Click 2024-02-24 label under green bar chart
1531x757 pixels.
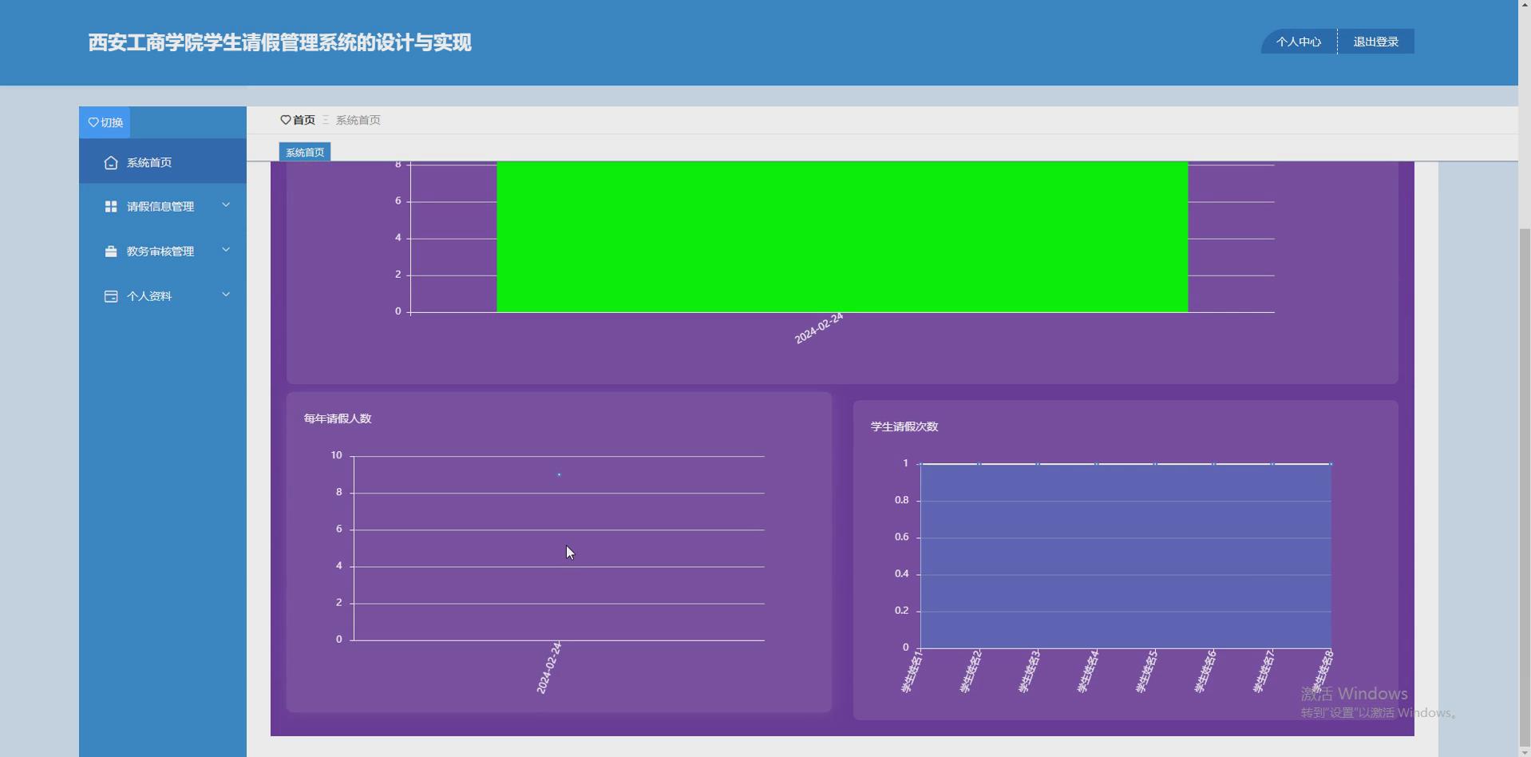(x=819, y=328)
